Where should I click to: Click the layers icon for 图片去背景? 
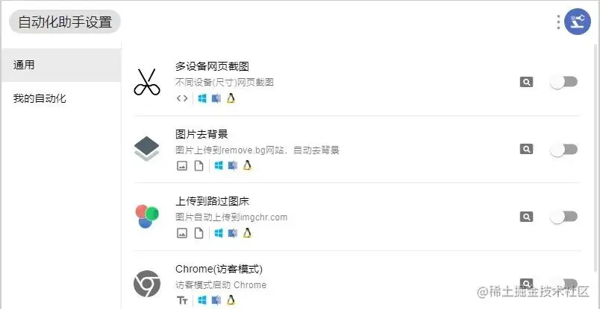pos(147,150)
